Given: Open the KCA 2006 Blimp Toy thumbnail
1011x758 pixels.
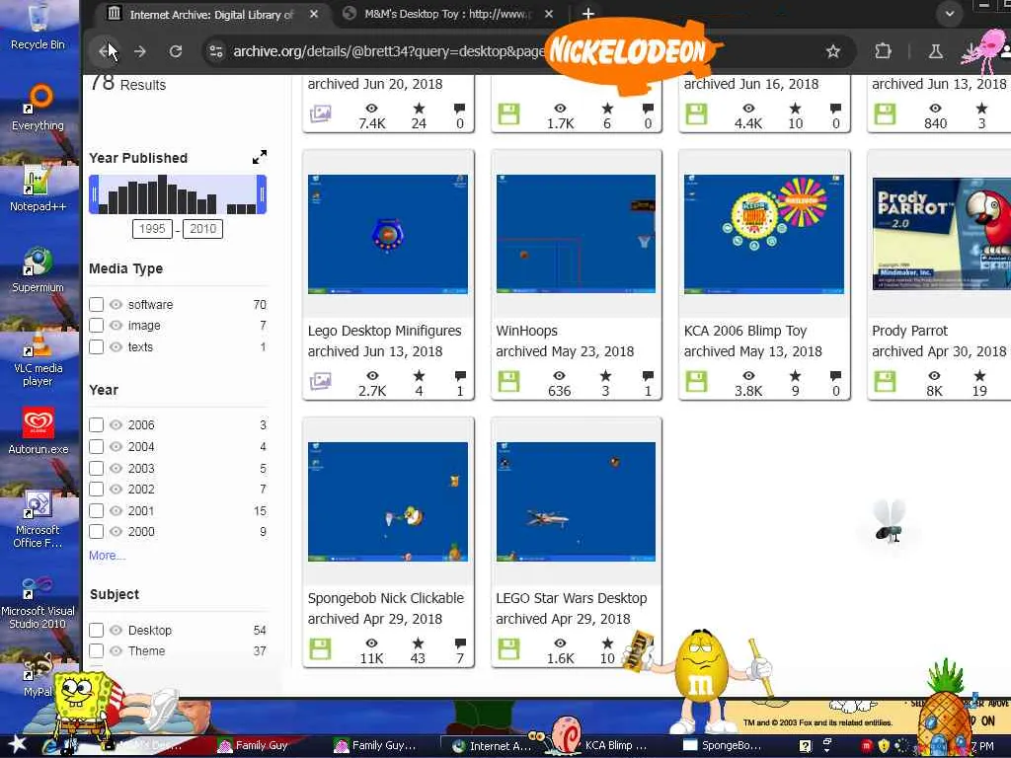Looking at the screenshot, I should coord(763,233).
